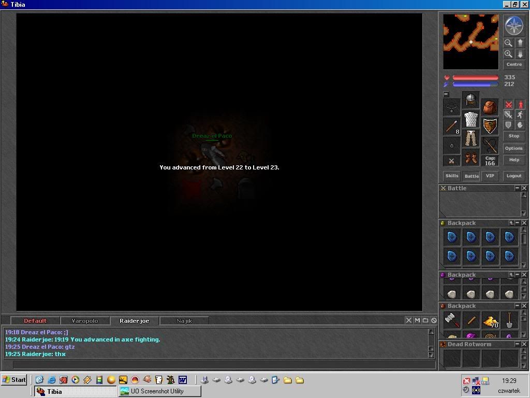This screenshot has width=530, height=398.
Task: Click the blue mana bar
Action: click(x=475, y=84)
